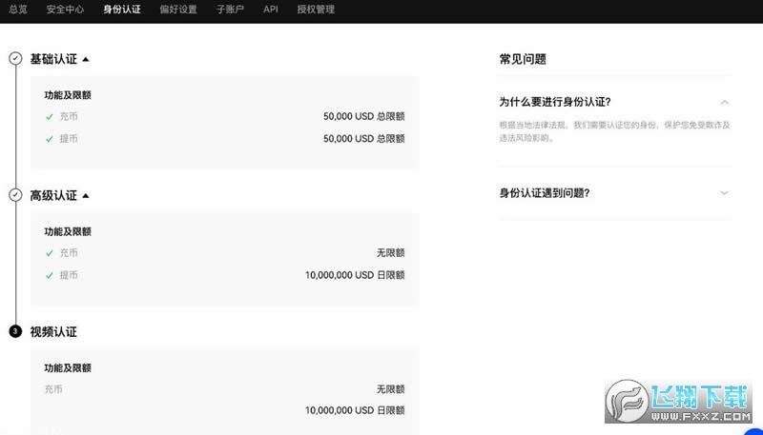The width and height of the screenshot is (763, 435).
Task: Navigate to the 授权管理 tab
Action: 316,10
